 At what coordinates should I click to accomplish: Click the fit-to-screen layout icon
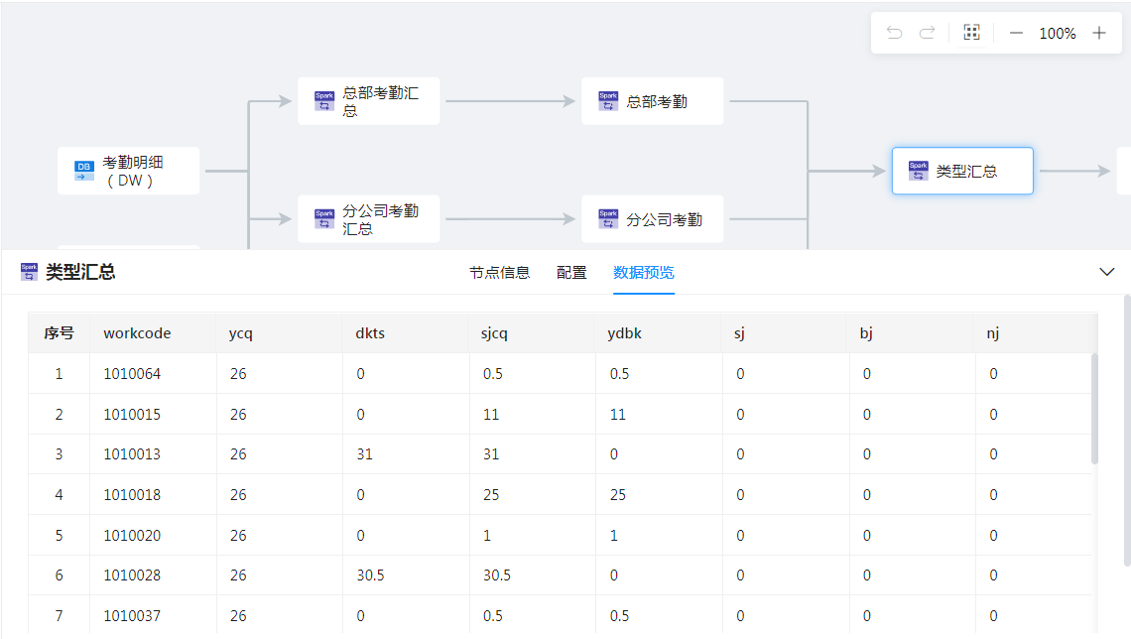971,33
